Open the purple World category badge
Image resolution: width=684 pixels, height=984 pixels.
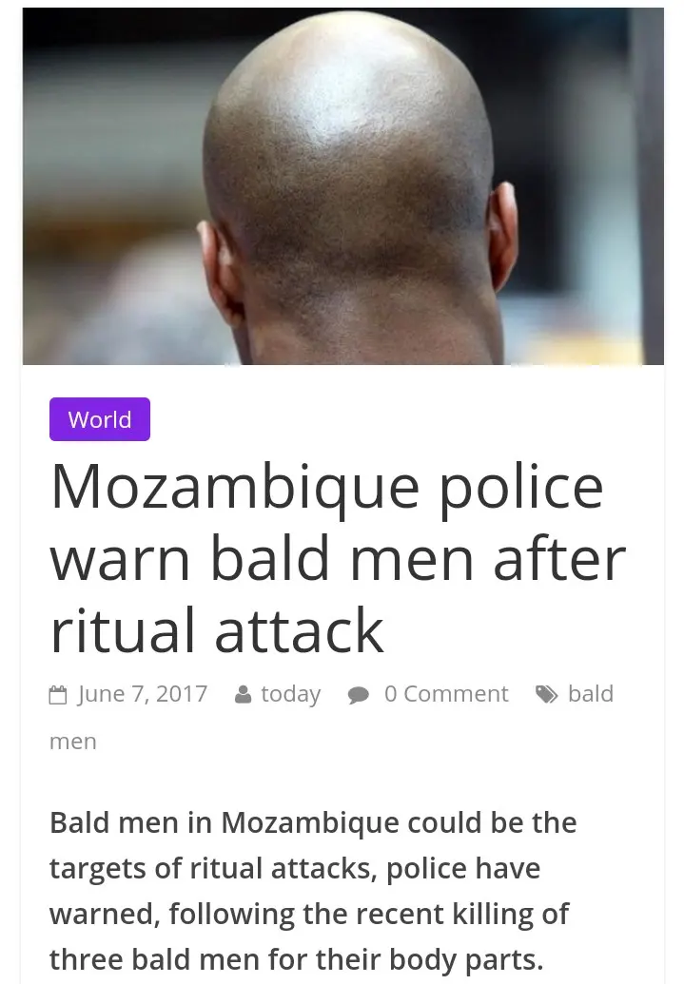point(100,419)
